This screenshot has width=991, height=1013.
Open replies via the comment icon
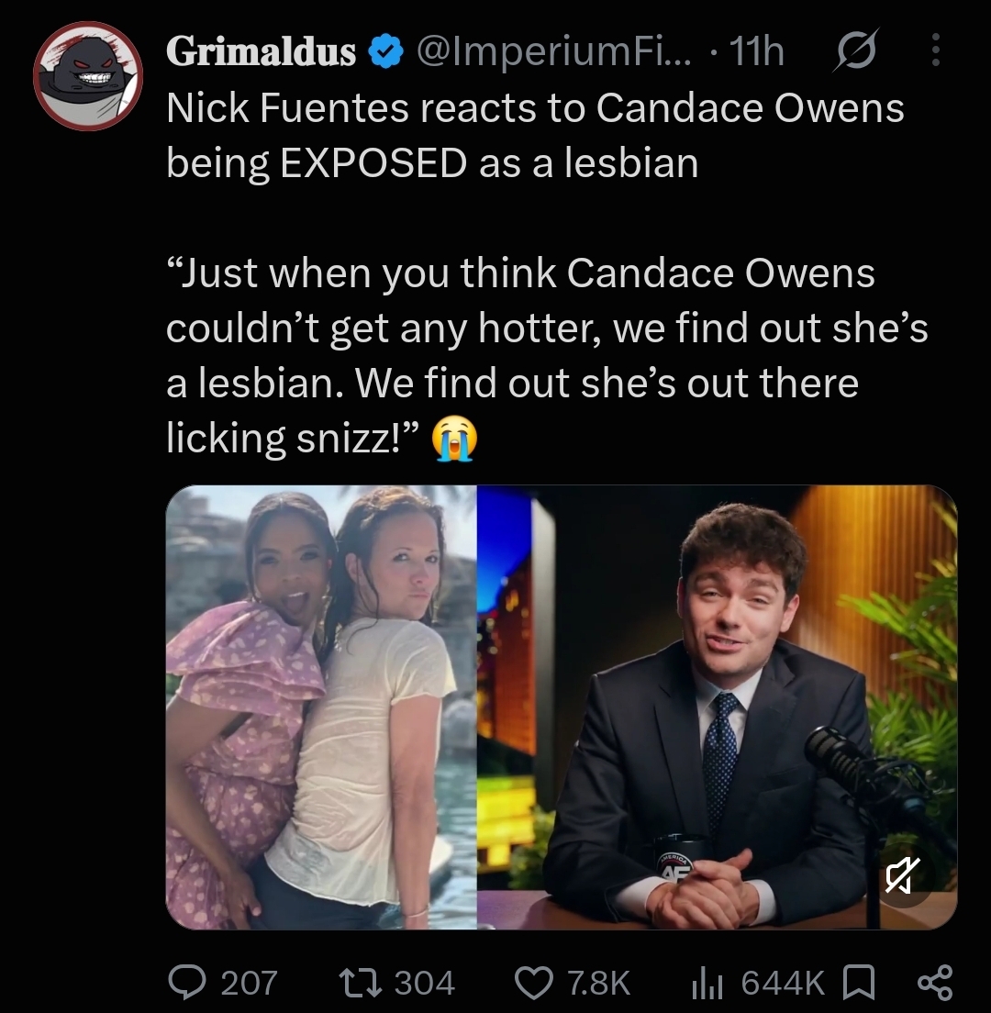pos(186,982)
